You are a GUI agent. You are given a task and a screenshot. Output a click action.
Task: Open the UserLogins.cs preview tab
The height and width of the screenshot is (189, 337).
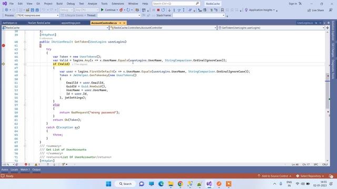pyautogui.click(x=305, y=23)
